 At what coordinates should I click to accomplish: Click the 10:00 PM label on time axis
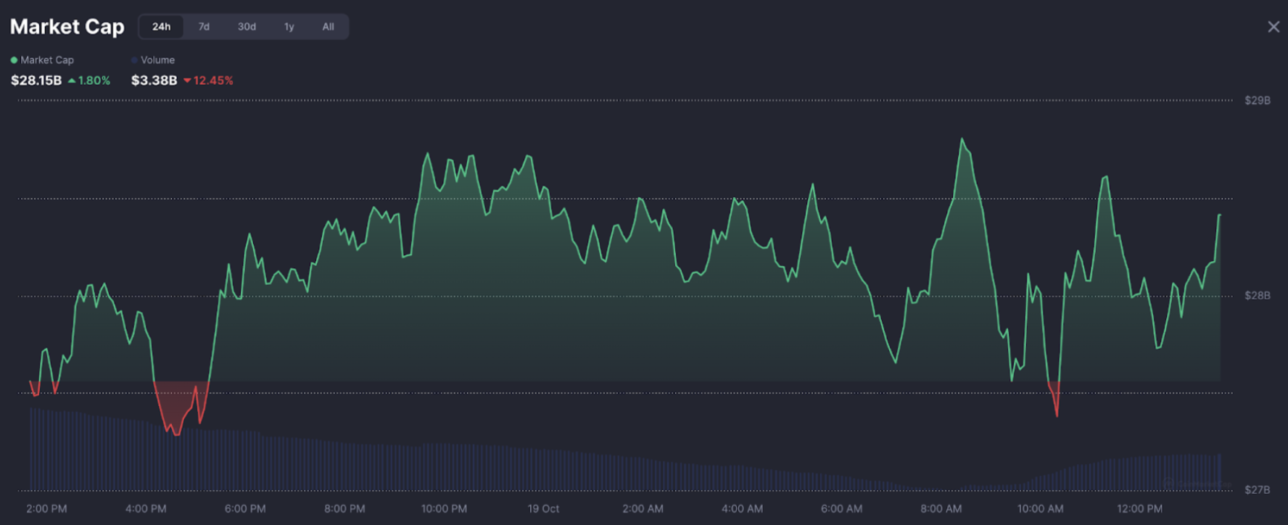pyautogui.click(x=444, y=509)
